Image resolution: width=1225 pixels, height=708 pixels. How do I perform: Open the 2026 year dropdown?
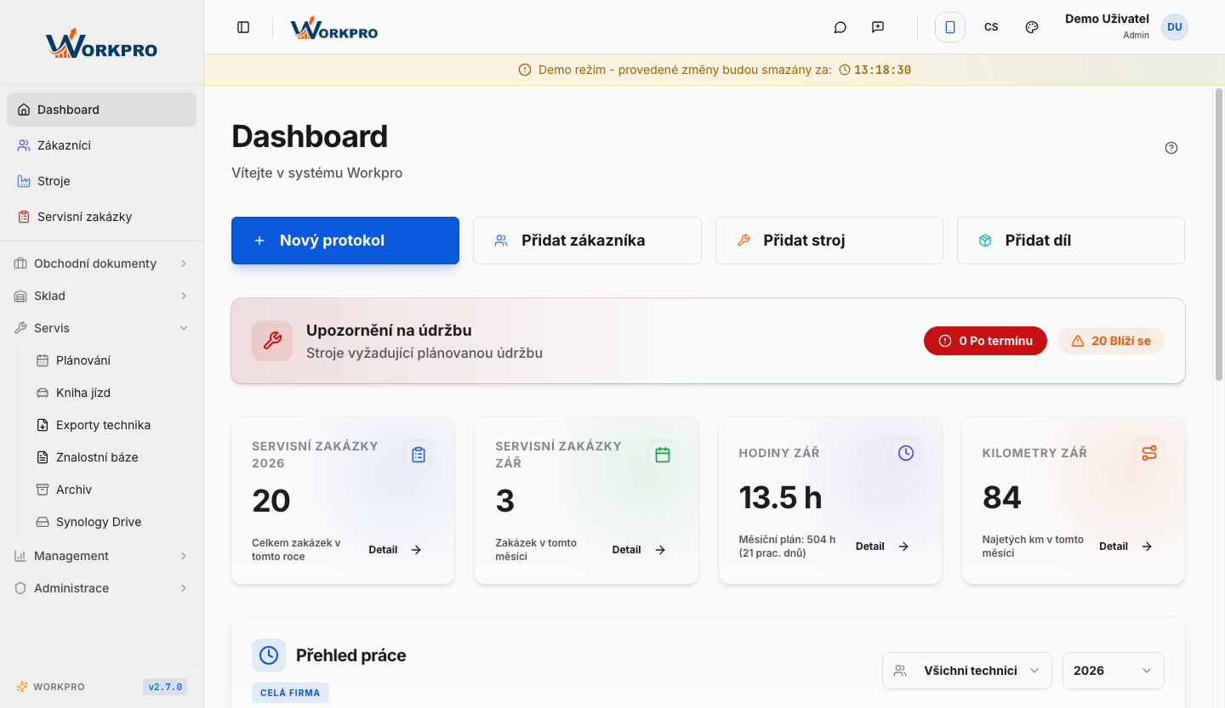point(1114,671)
